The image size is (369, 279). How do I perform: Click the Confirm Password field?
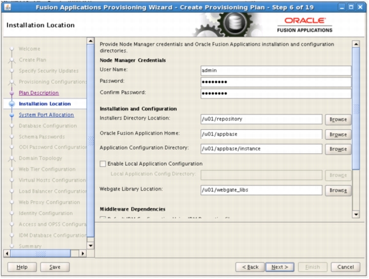(x=276, y=93)
